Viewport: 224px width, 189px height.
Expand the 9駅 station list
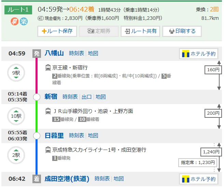click(16, 73)
